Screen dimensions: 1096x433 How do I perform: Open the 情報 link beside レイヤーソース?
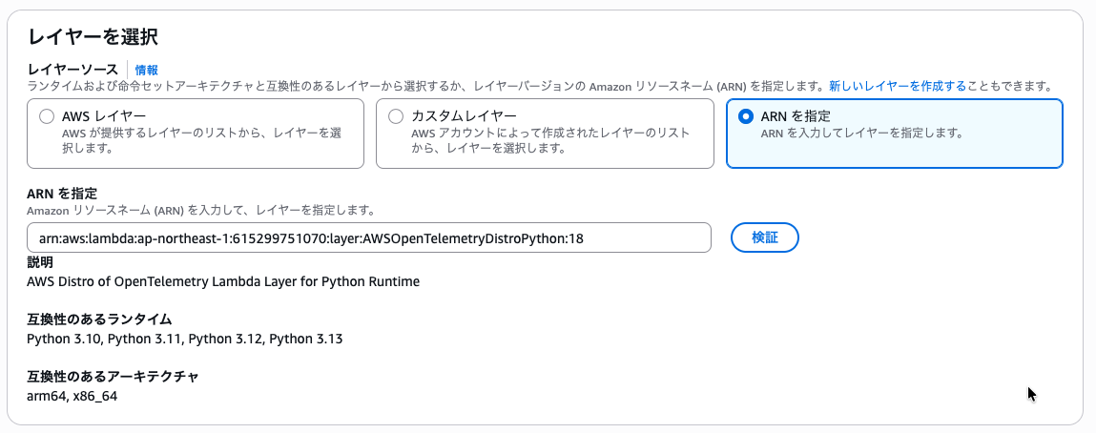click(x=146, y=70)
